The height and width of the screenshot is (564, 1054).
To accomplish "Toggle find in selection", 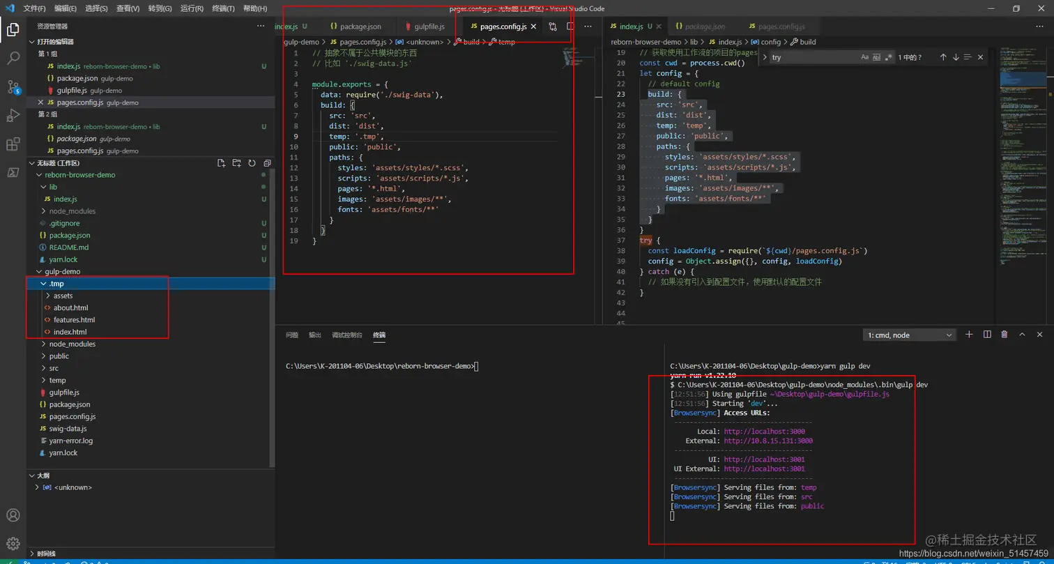I will [968, 57].
